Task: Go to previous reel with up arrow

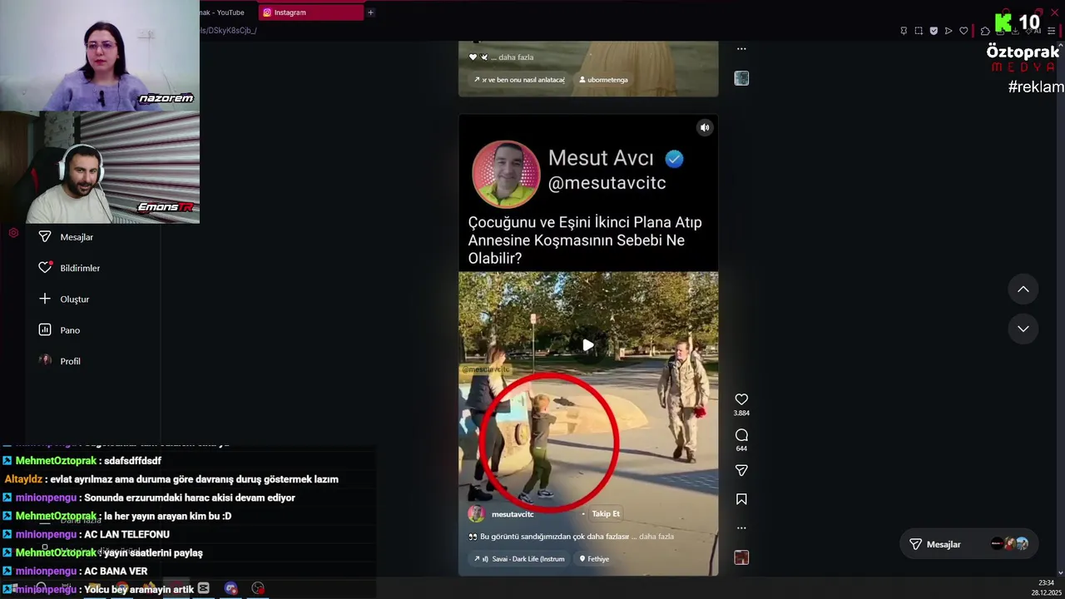Action: pos(1023,289)
